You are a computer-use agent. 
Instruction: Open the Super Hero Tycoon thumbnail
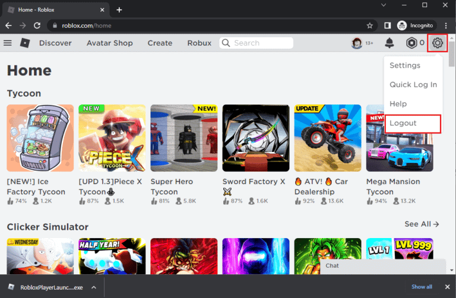[x=183, y=138]
